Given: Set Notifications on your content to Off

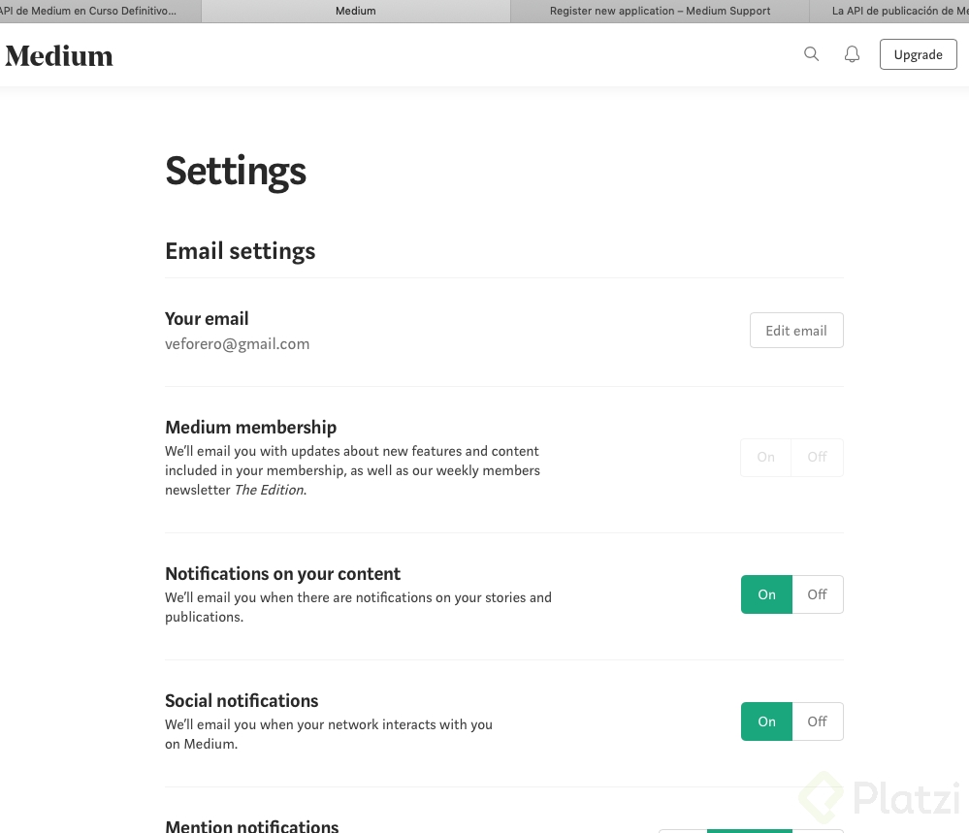Looking at the screenshot, I should tap(818, 594).
